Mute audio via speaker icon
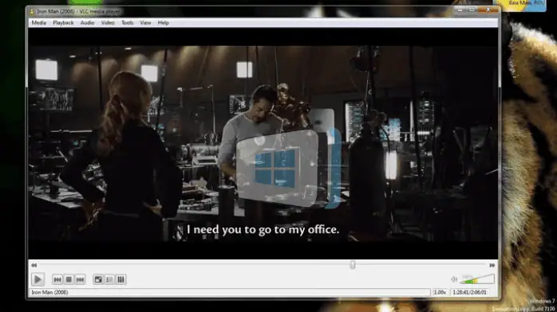The image size is (557, 312). click(453, 279)
